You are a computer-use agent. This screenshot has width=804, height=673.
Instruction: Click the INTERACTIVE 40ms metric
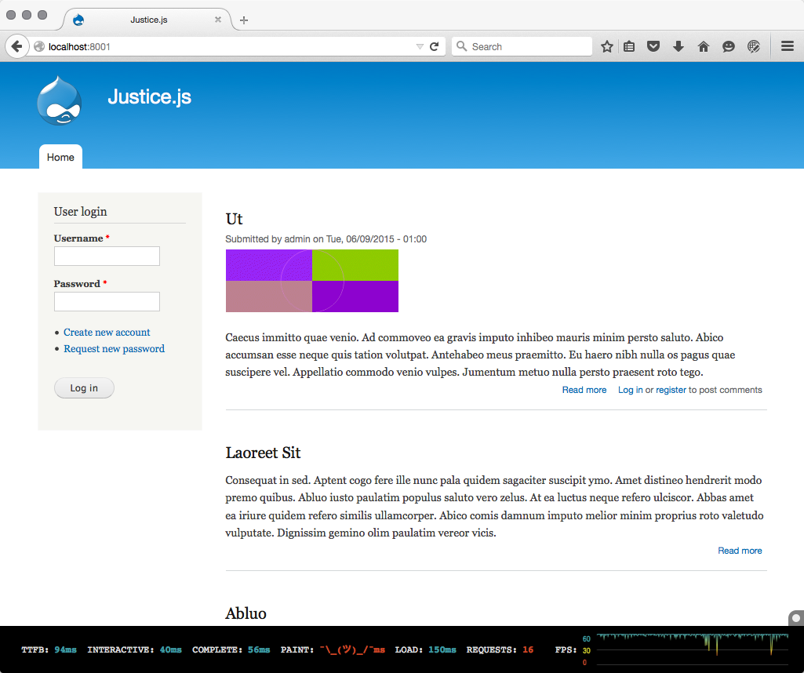[x=134, y=649]
